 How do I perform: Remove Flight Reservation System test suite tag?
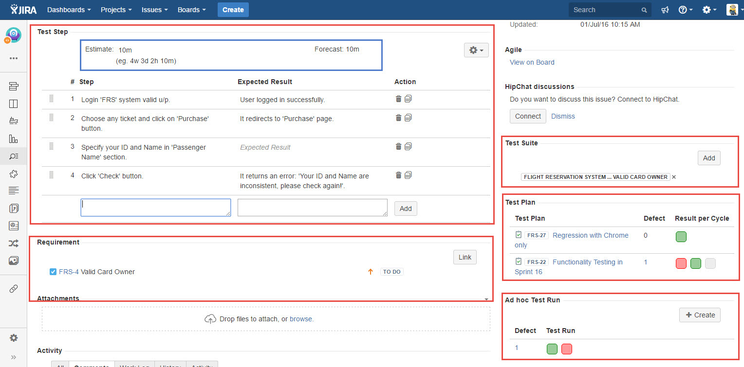(674, 177)
